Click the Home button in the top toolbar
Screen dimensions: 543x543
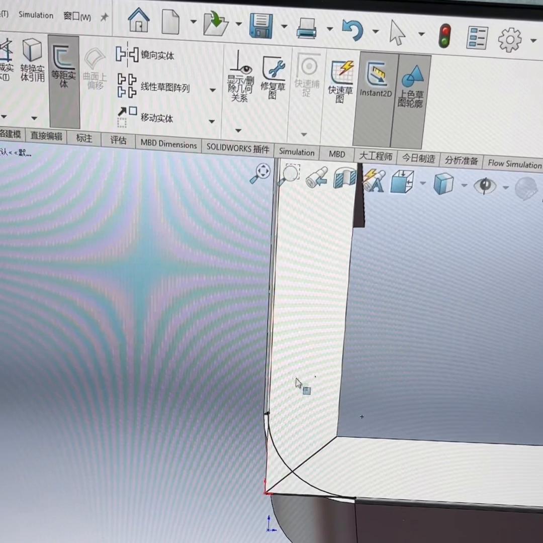(x=139, y=23)
